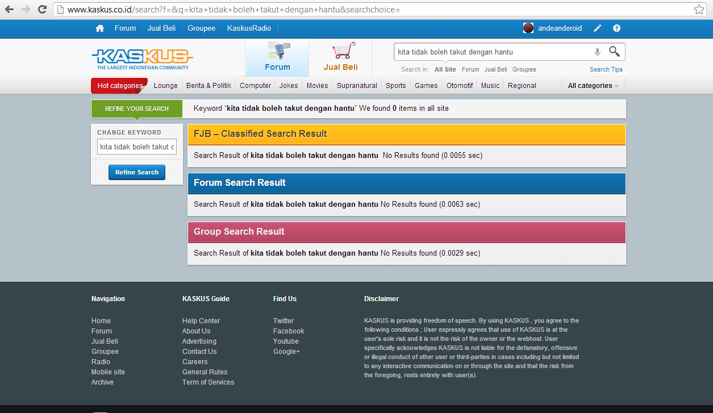This screenshot has width=713, height=413.
Task: Select Jokes category
Action: tap(289, 86)
